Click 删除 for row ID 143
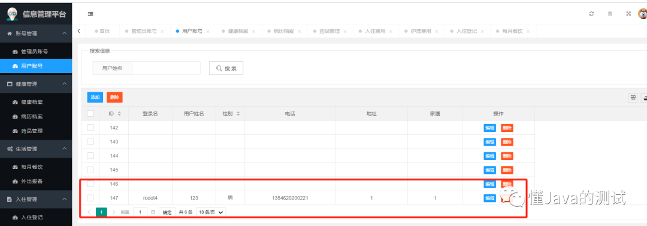 (507, 142)
